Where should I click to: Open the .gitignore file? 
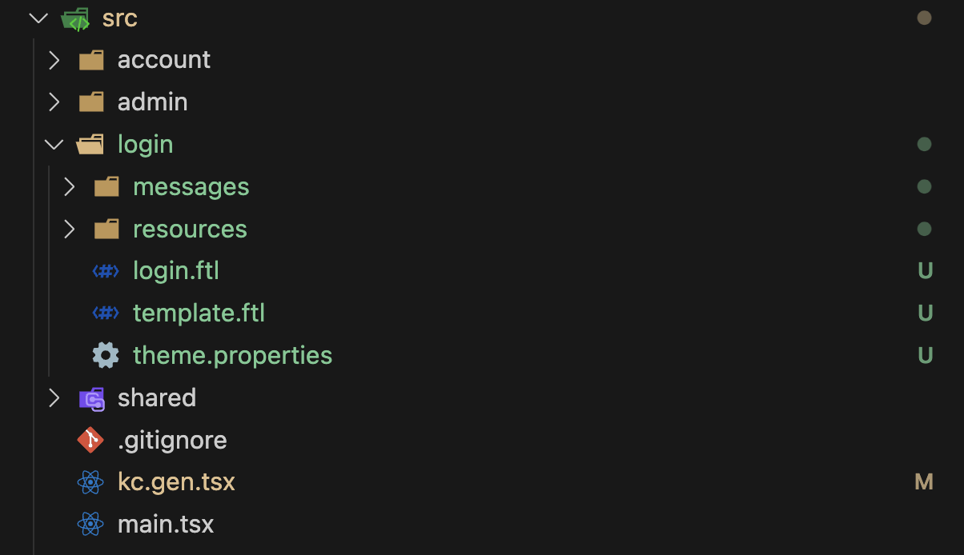coord(173,440)
